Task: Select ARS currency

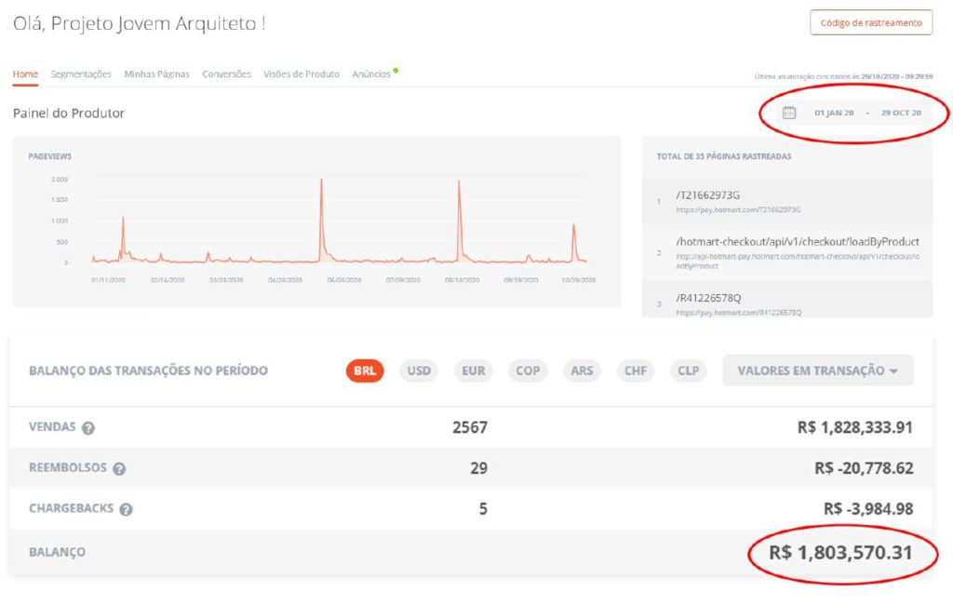Action: pos(582,370)
